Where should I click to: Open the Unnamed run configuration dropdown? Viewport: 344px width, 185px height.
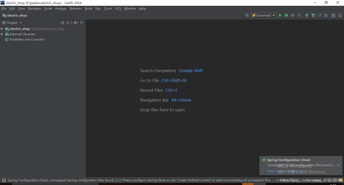[263, 15]
